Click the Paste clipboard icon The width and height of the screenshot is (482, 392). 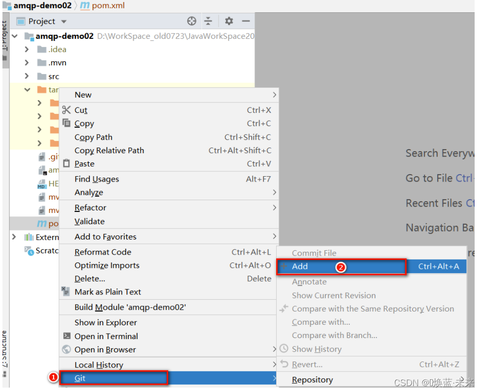click(66, 163)
